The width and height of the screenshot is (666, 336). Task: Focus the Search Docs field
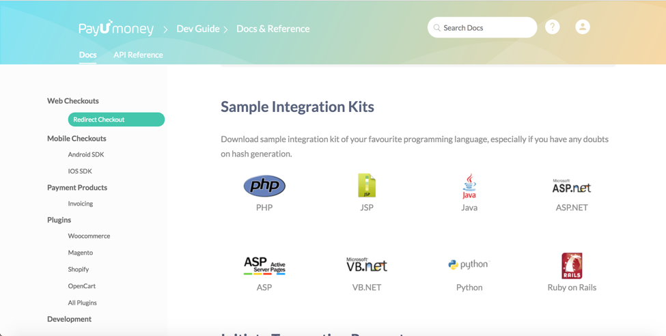point(482,27)
